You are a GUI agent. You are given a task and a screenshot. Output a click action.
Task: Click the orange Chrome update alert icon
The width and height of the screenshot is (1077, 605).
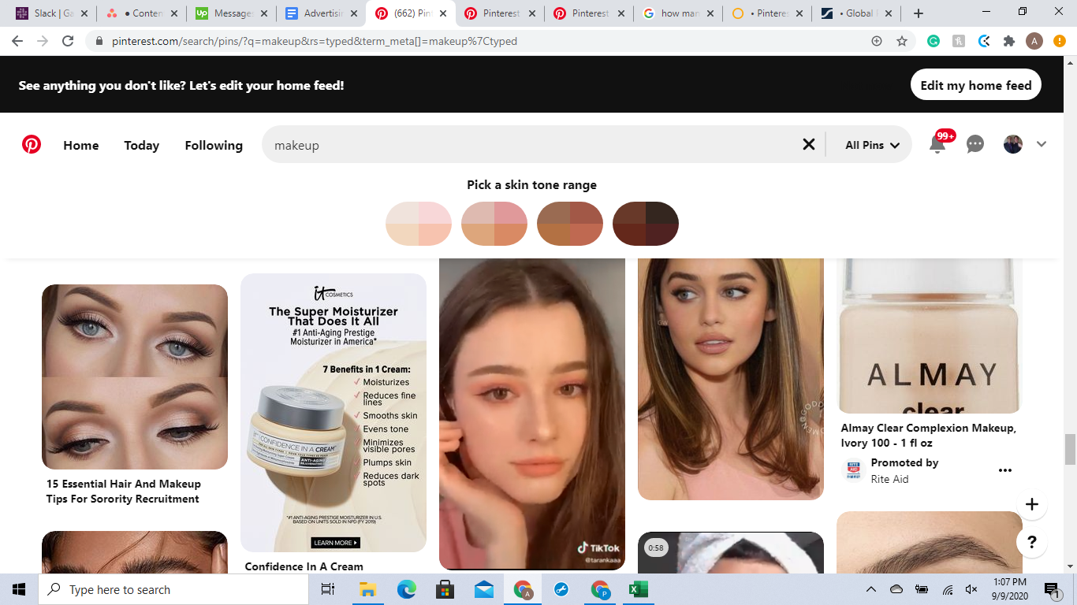[x=1060, y=41]
